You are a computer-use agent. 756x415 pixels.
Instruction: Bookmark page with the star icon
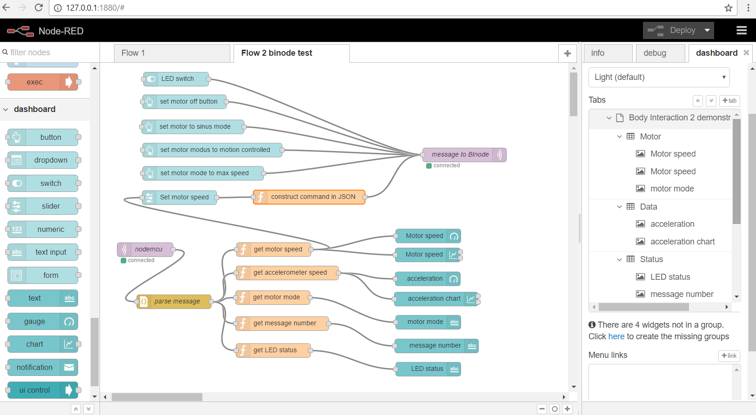tap(729, 8)
